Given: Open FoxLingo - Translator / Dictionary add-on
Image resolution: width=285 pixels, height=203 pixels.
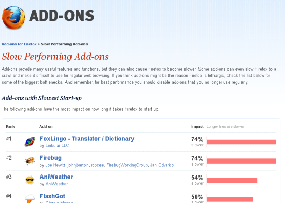Looking at the screenshot, I should tap(87, 139).
